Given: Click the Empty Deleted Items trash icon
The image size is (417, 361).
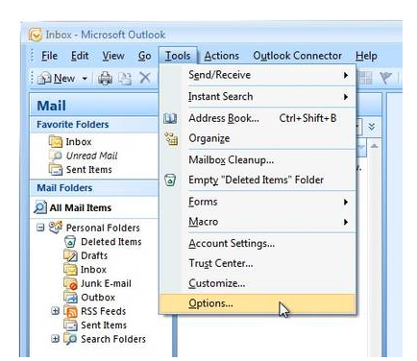Looking at the screenshot, I should 170,180.
